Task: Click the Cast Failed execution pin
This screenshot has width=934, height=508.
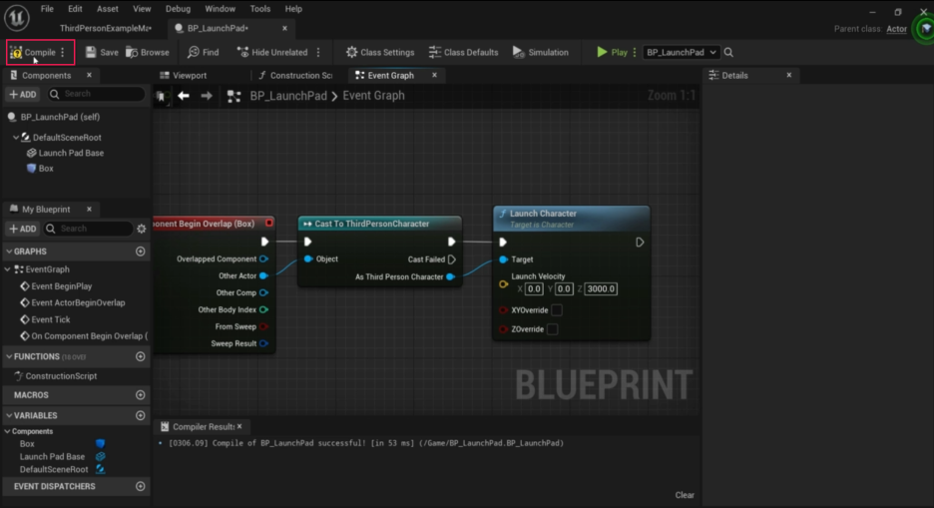Action: 451,259
